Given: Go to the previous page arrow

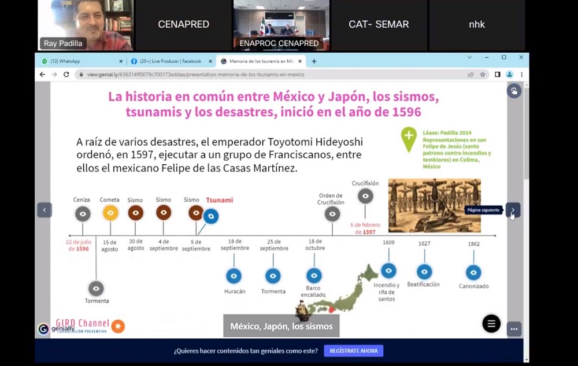Looking at the screenshot, I should [45, 210].
